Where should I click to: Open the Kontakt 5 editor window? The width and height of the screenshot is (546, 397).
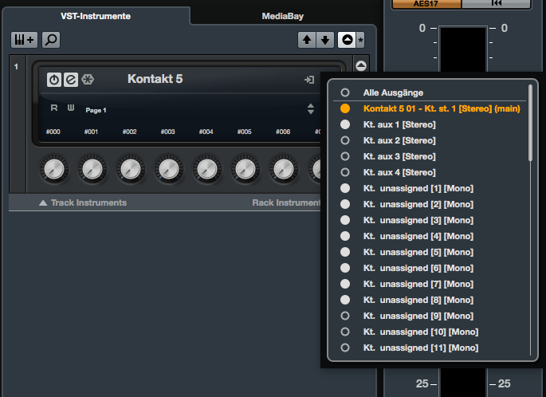coord(71,80)
